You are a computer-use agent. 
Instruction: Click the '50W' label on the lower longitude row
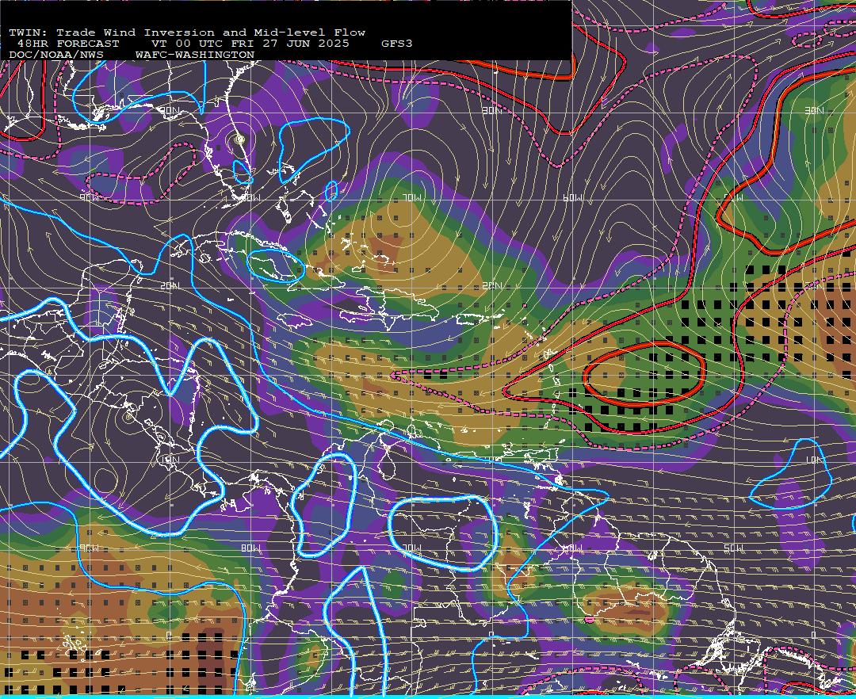pos(732,548)
